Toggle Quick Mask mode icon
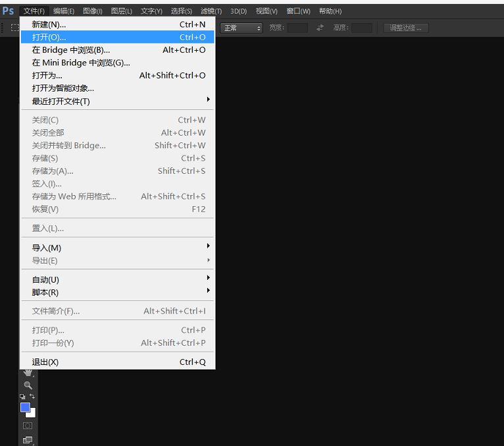Viewport: 504px width, 446px height. (28, 426)
